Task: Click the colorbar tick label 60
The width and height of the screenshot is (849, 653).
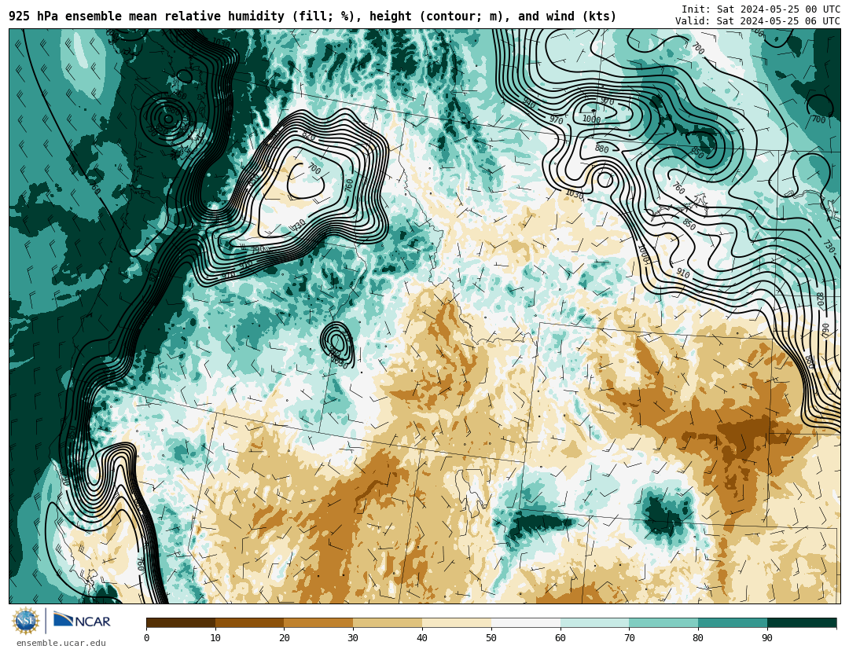Action: pos(560,638)
